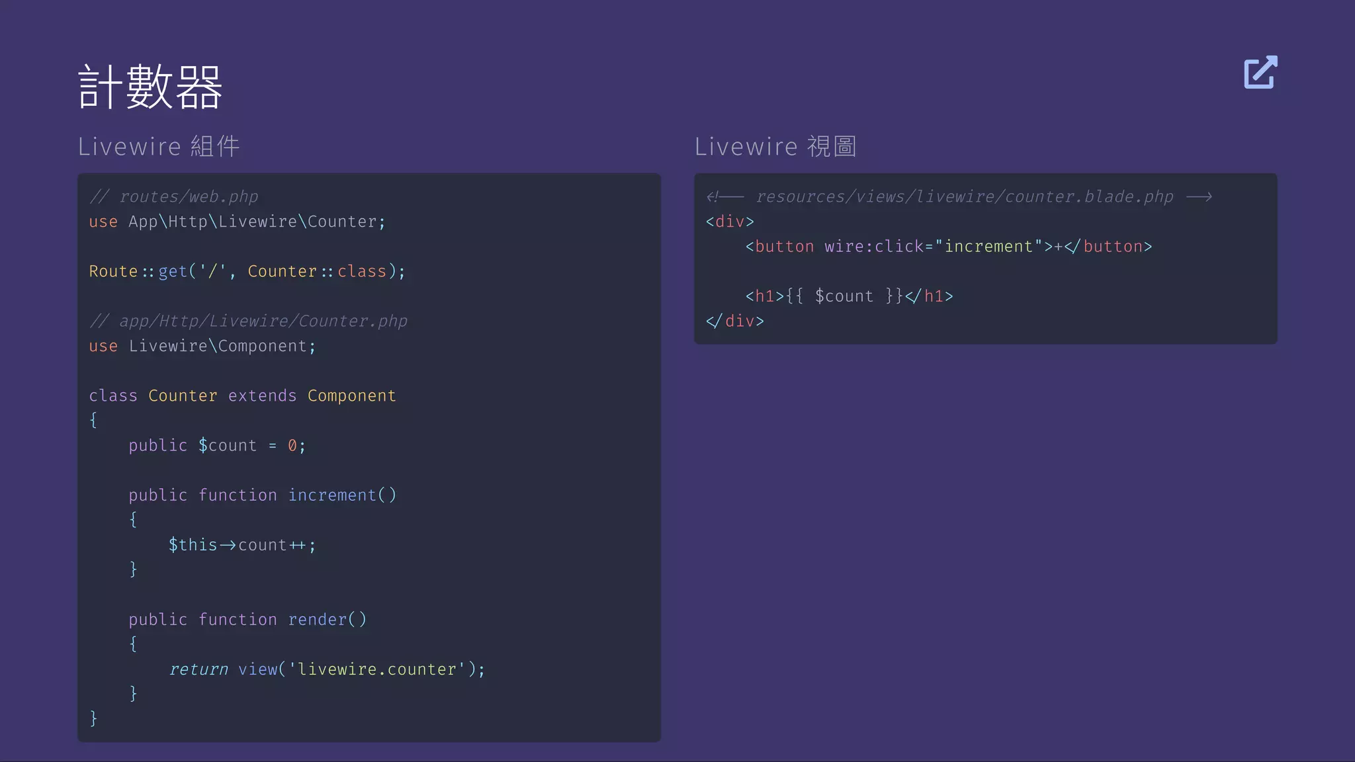Screen dimensions: 1355x762
Task: Click the counter.blade.php path comment
Action: click(959, 196)
